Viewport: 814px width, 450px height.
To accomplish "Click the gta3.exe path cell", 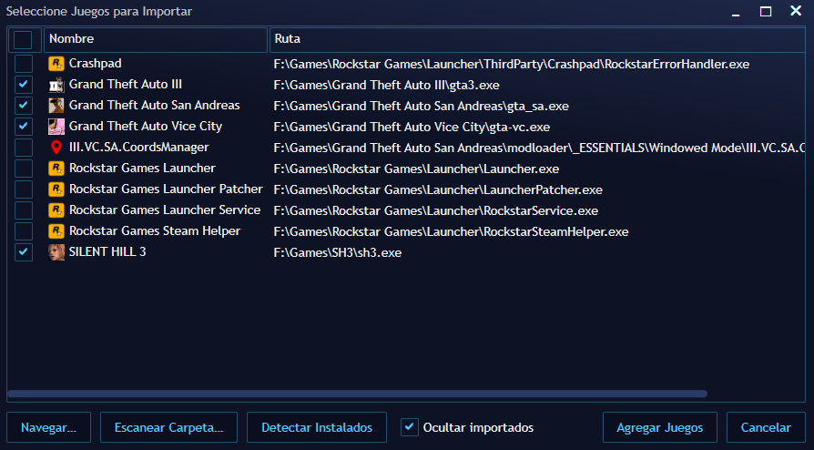I will [x=386, y=86].
